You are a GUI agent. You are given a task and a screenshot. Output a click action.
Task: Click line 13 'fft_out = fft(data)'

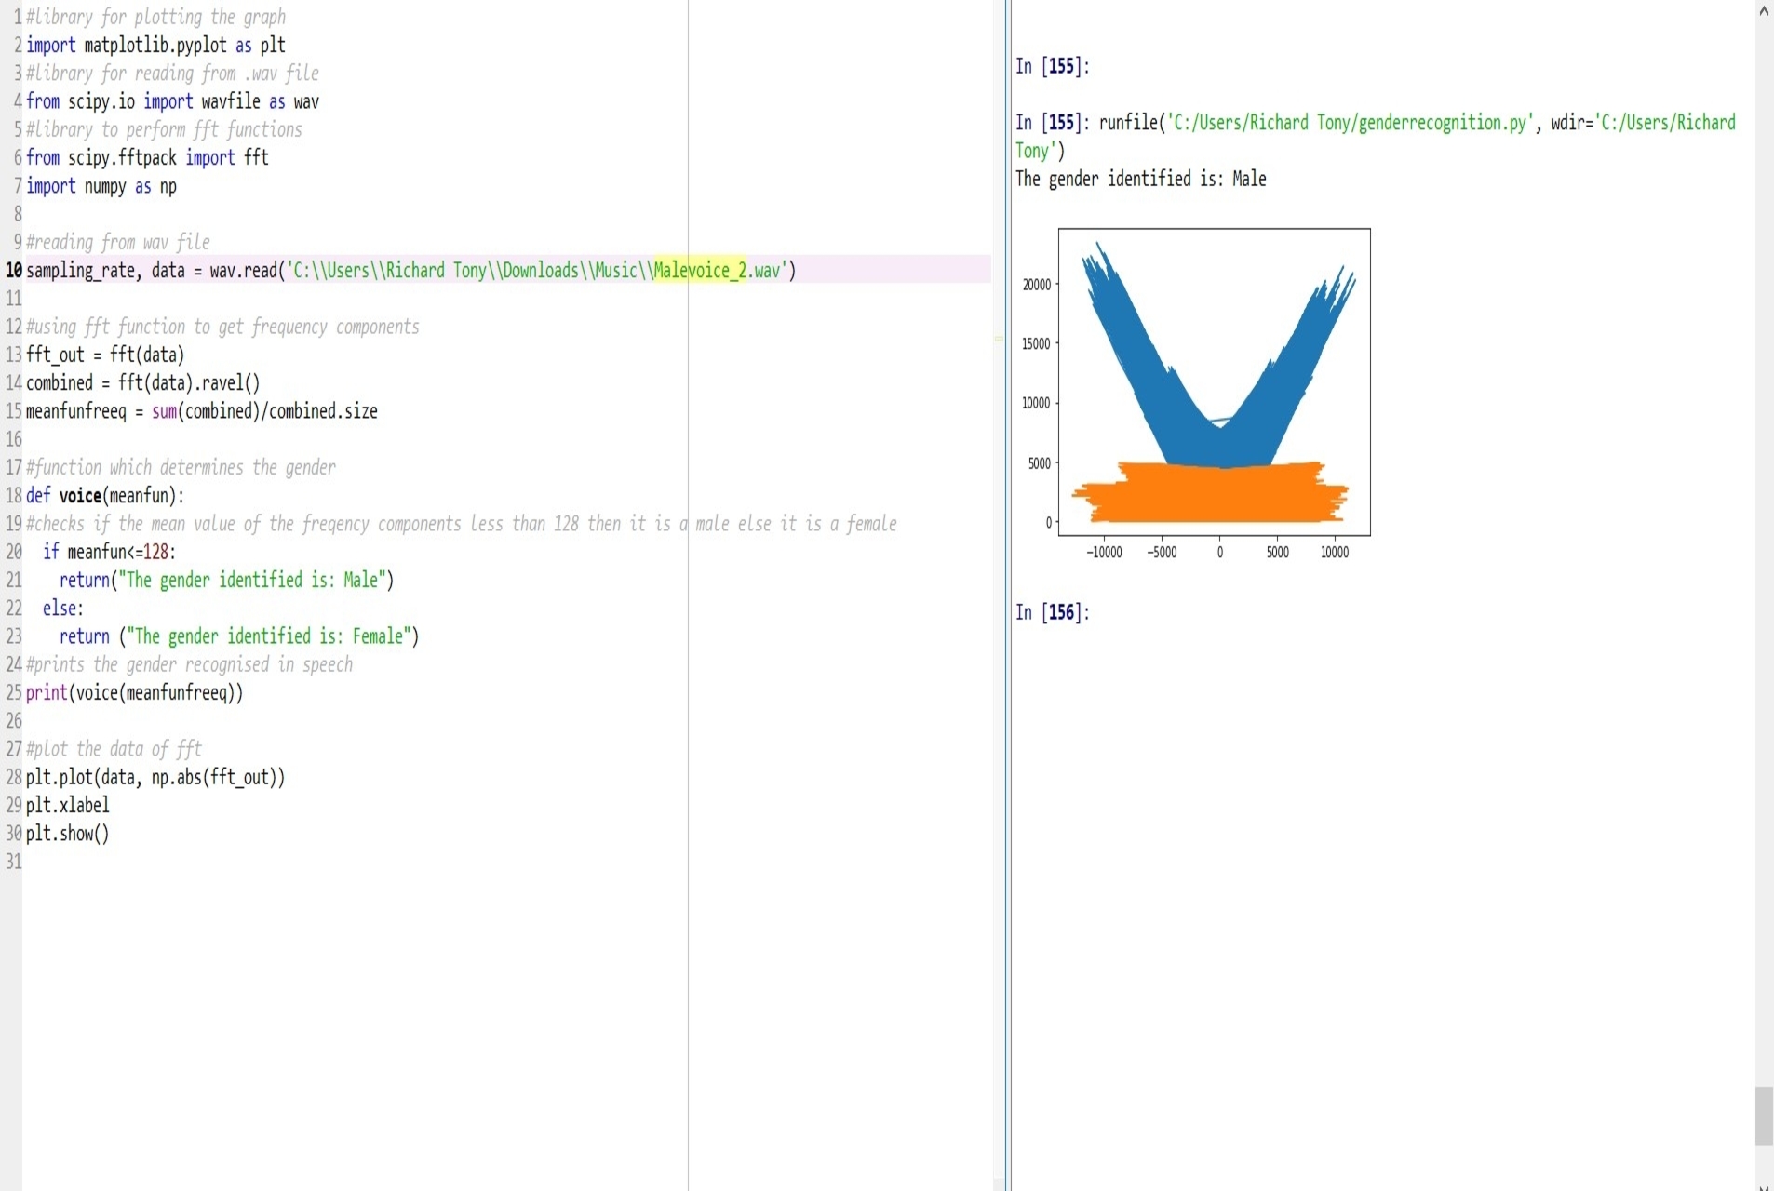105,355
